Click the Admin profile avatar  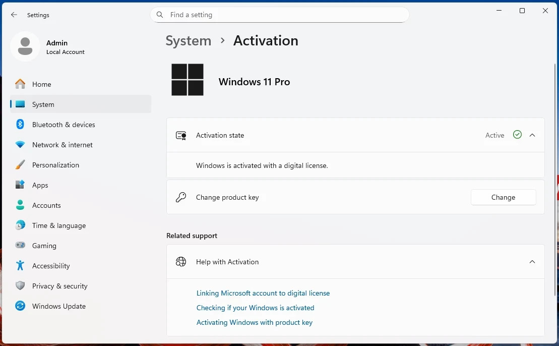click(x=25, y=47)
